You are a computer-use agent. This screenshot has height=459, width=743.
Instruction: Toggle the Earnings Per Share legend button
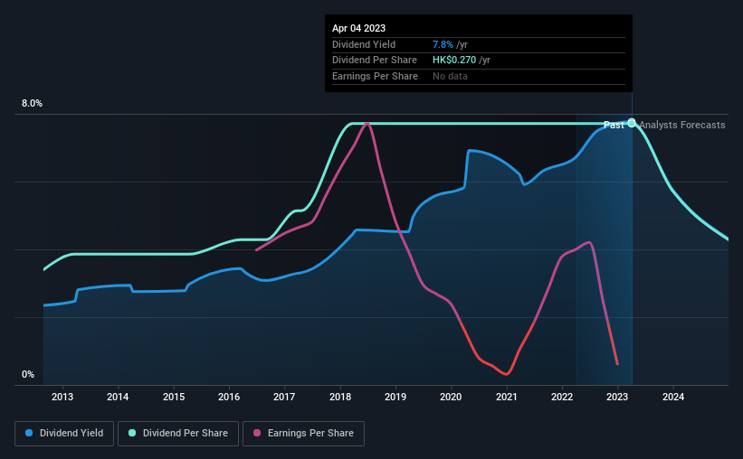[x=303, y=434]
